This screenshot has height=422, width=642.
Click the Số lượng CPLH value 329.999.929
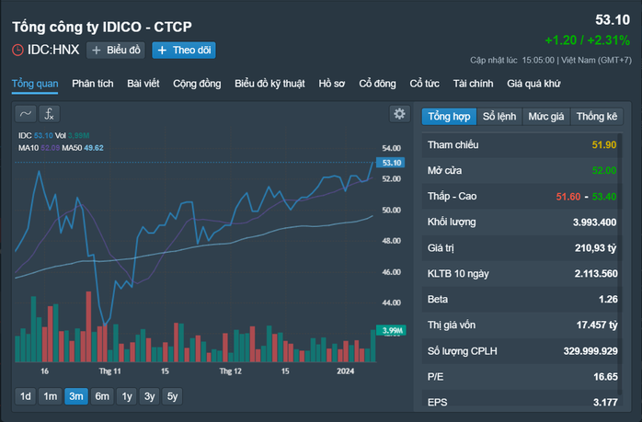(x=590, y=351)
